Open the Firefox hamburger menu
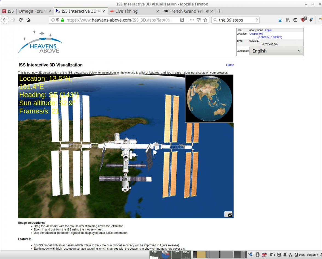Screen dimensions: 322x259 pos(320,20)
